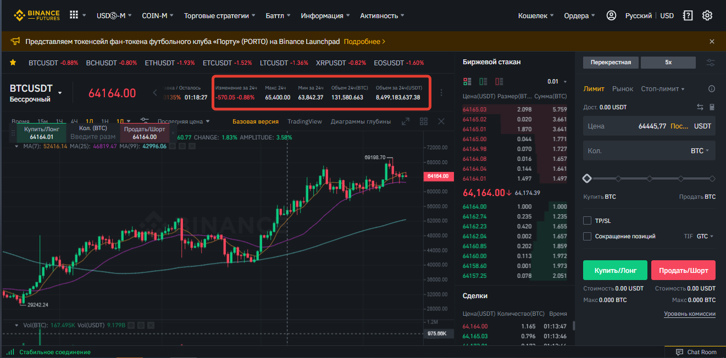Show only bids in order book

(x=483, y=82)
